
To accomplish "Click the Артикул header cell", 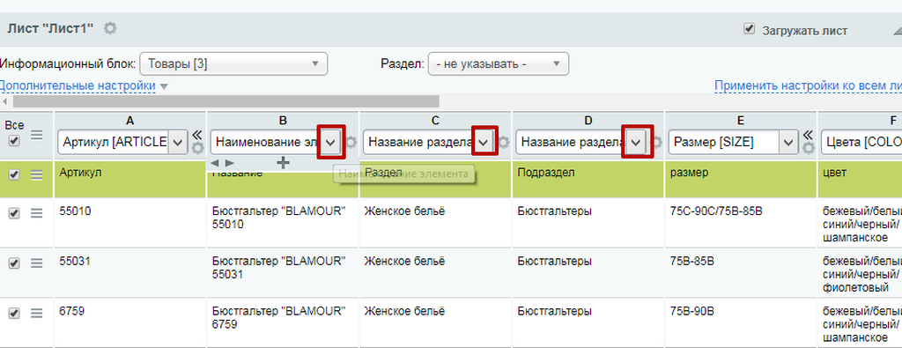I will tap(130, 179).
